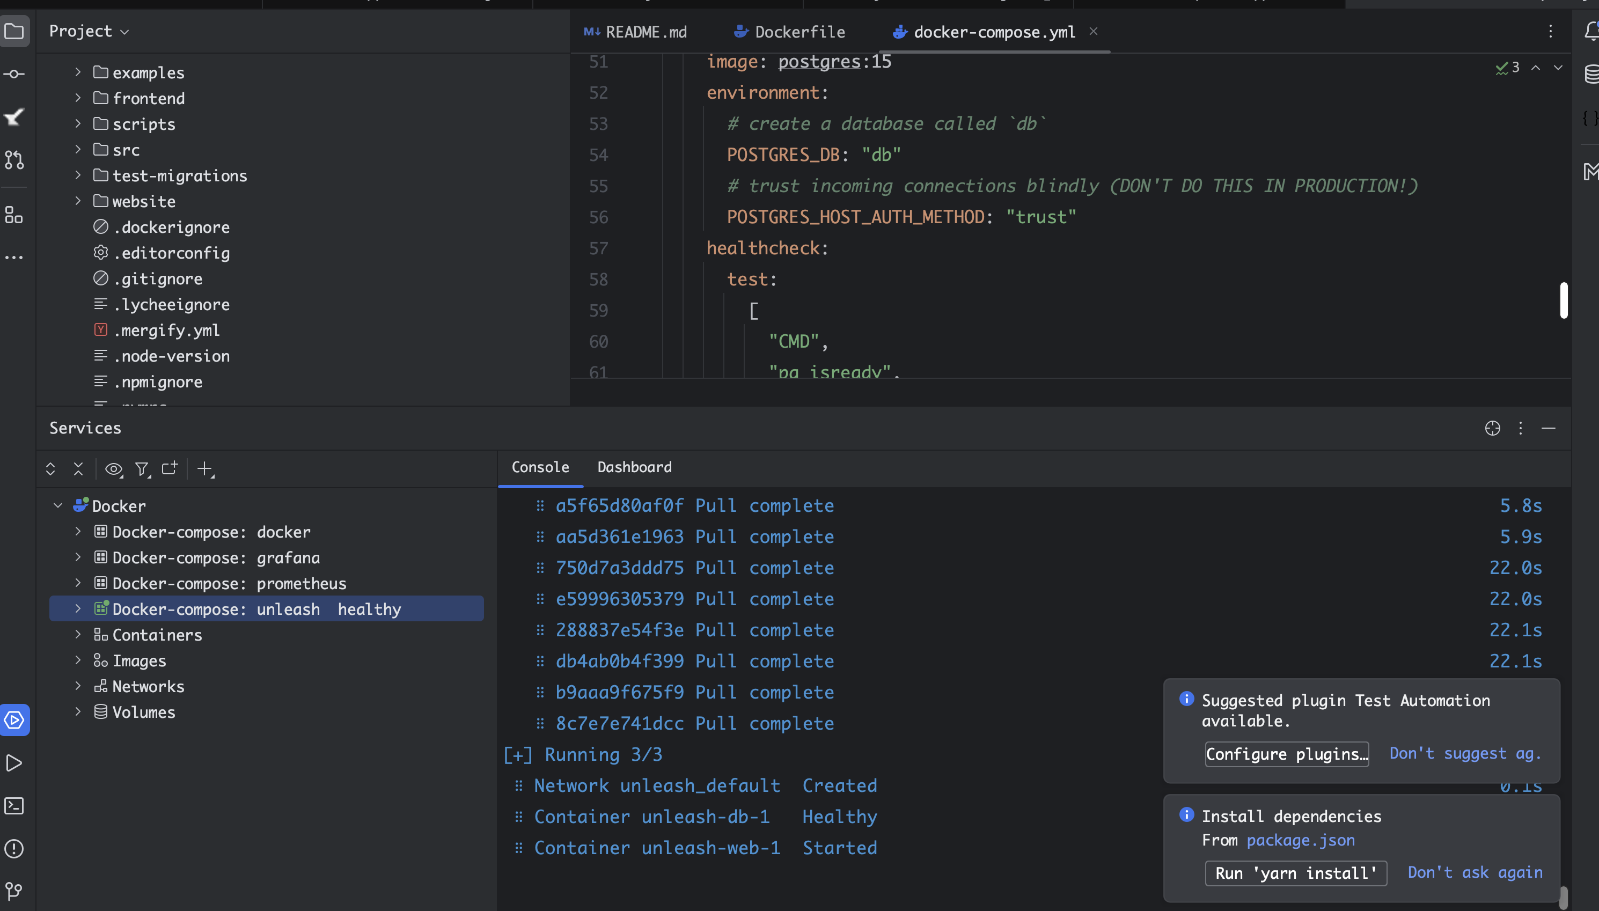Open the Pull Requests sidebar icon
Screen dimensions: 1599x911
click(14, 160)
